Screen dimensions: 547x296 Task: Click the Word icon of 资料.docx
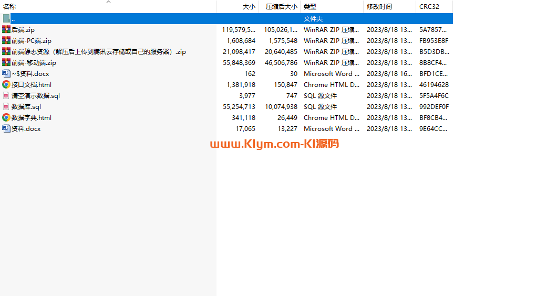[x=6, y=129]
